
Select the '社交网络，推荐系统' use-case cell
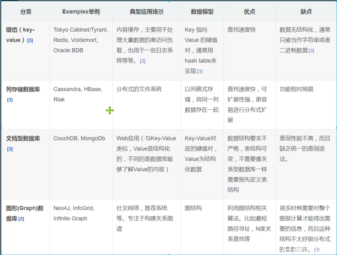147,227
